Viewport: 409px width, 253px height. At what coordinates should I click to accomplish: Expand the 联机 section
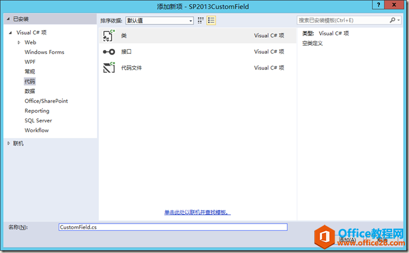coord(9,143)
